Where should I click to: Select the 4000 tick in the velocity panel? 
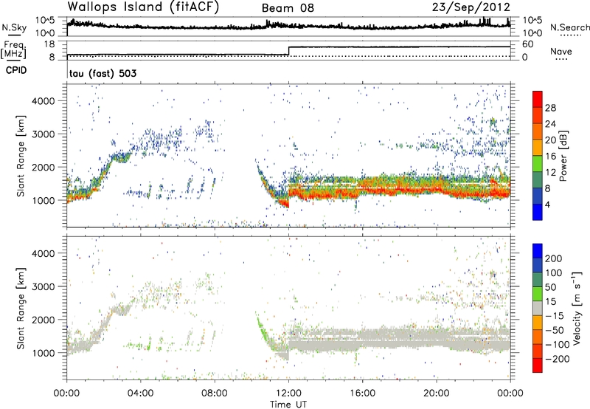coord(43,253)
